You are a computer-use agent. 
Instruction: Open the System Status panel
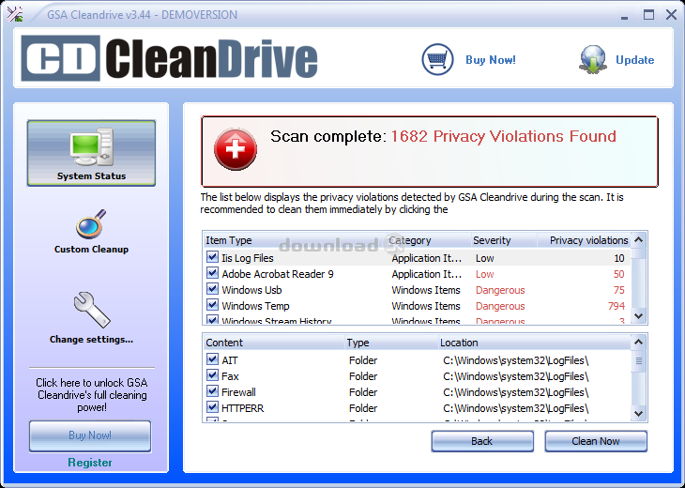pos(91,153)
